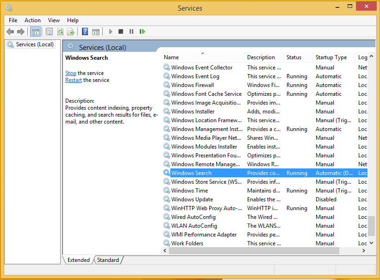Click the Disabled startup type of Windows Update

(x=326, y=199)
